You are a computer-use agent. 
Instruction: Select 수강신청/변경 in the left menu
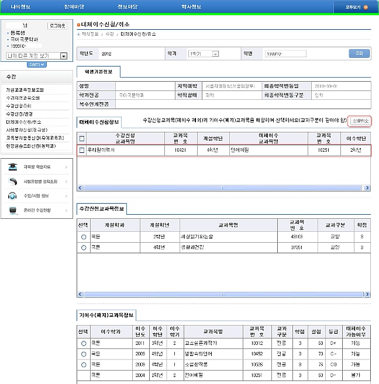[x=19, y=114]
